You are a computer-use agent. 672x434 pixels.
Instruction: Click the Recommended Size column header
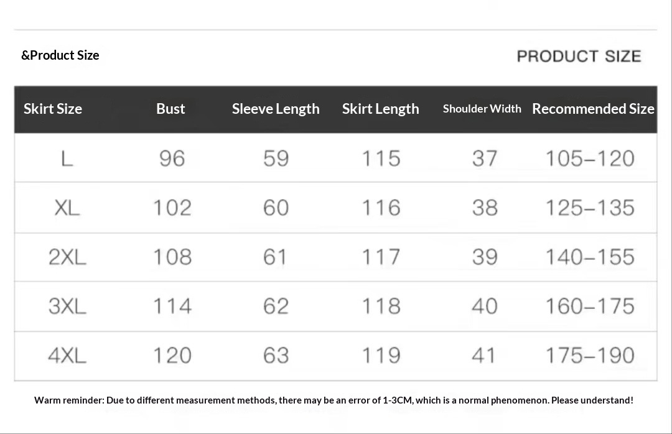[593, 109]
